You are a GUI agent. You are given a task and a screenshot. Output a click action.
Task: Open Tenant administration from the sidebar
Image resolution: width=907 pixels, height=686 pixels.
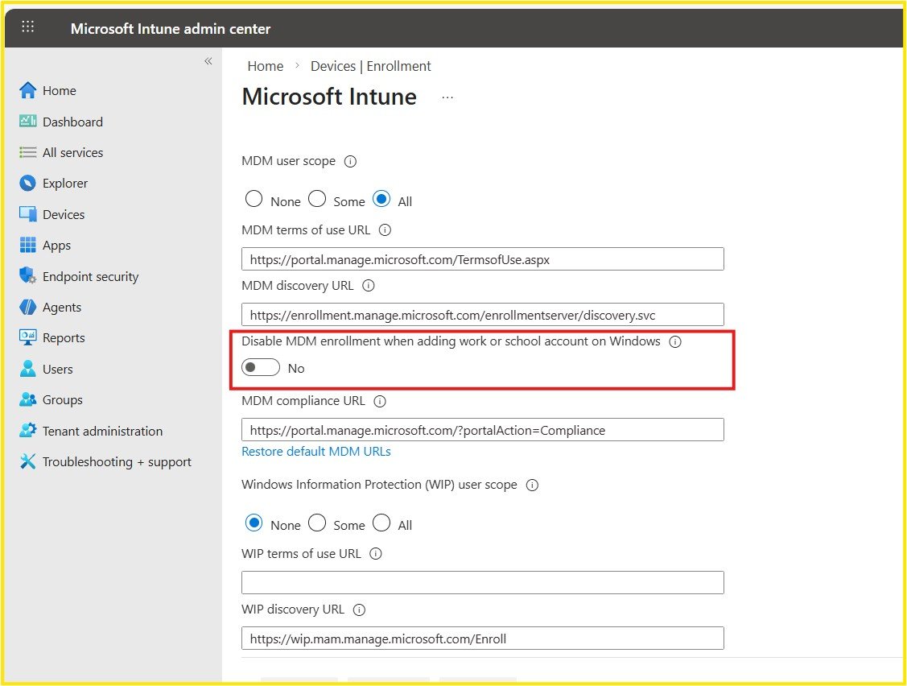tap(102, 431)
